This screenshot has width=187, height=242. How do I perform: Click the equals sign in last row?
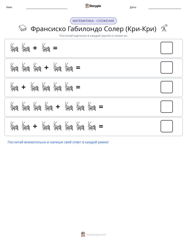point(101,126)
